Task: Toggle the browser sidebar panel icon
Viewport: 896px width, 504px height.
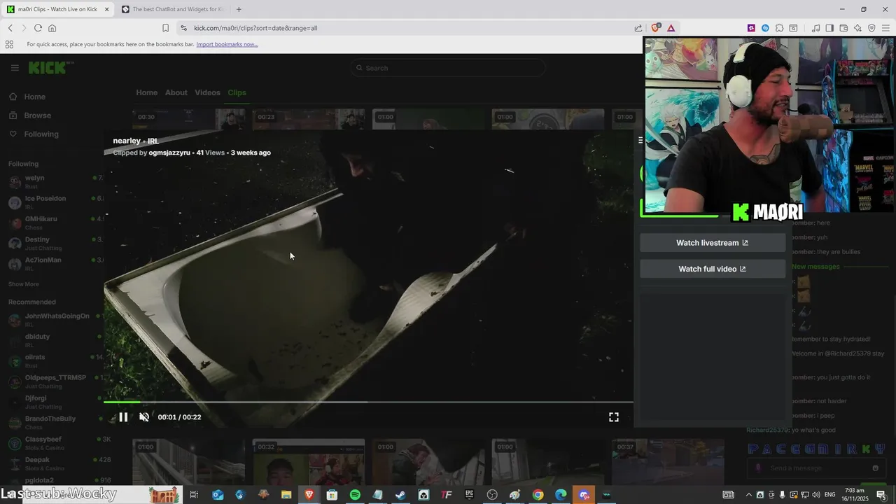Action: click(x=829, y=28)
